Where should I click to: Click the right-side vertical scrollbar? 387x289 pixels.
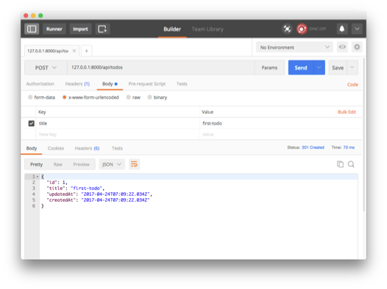pos(363,134)
